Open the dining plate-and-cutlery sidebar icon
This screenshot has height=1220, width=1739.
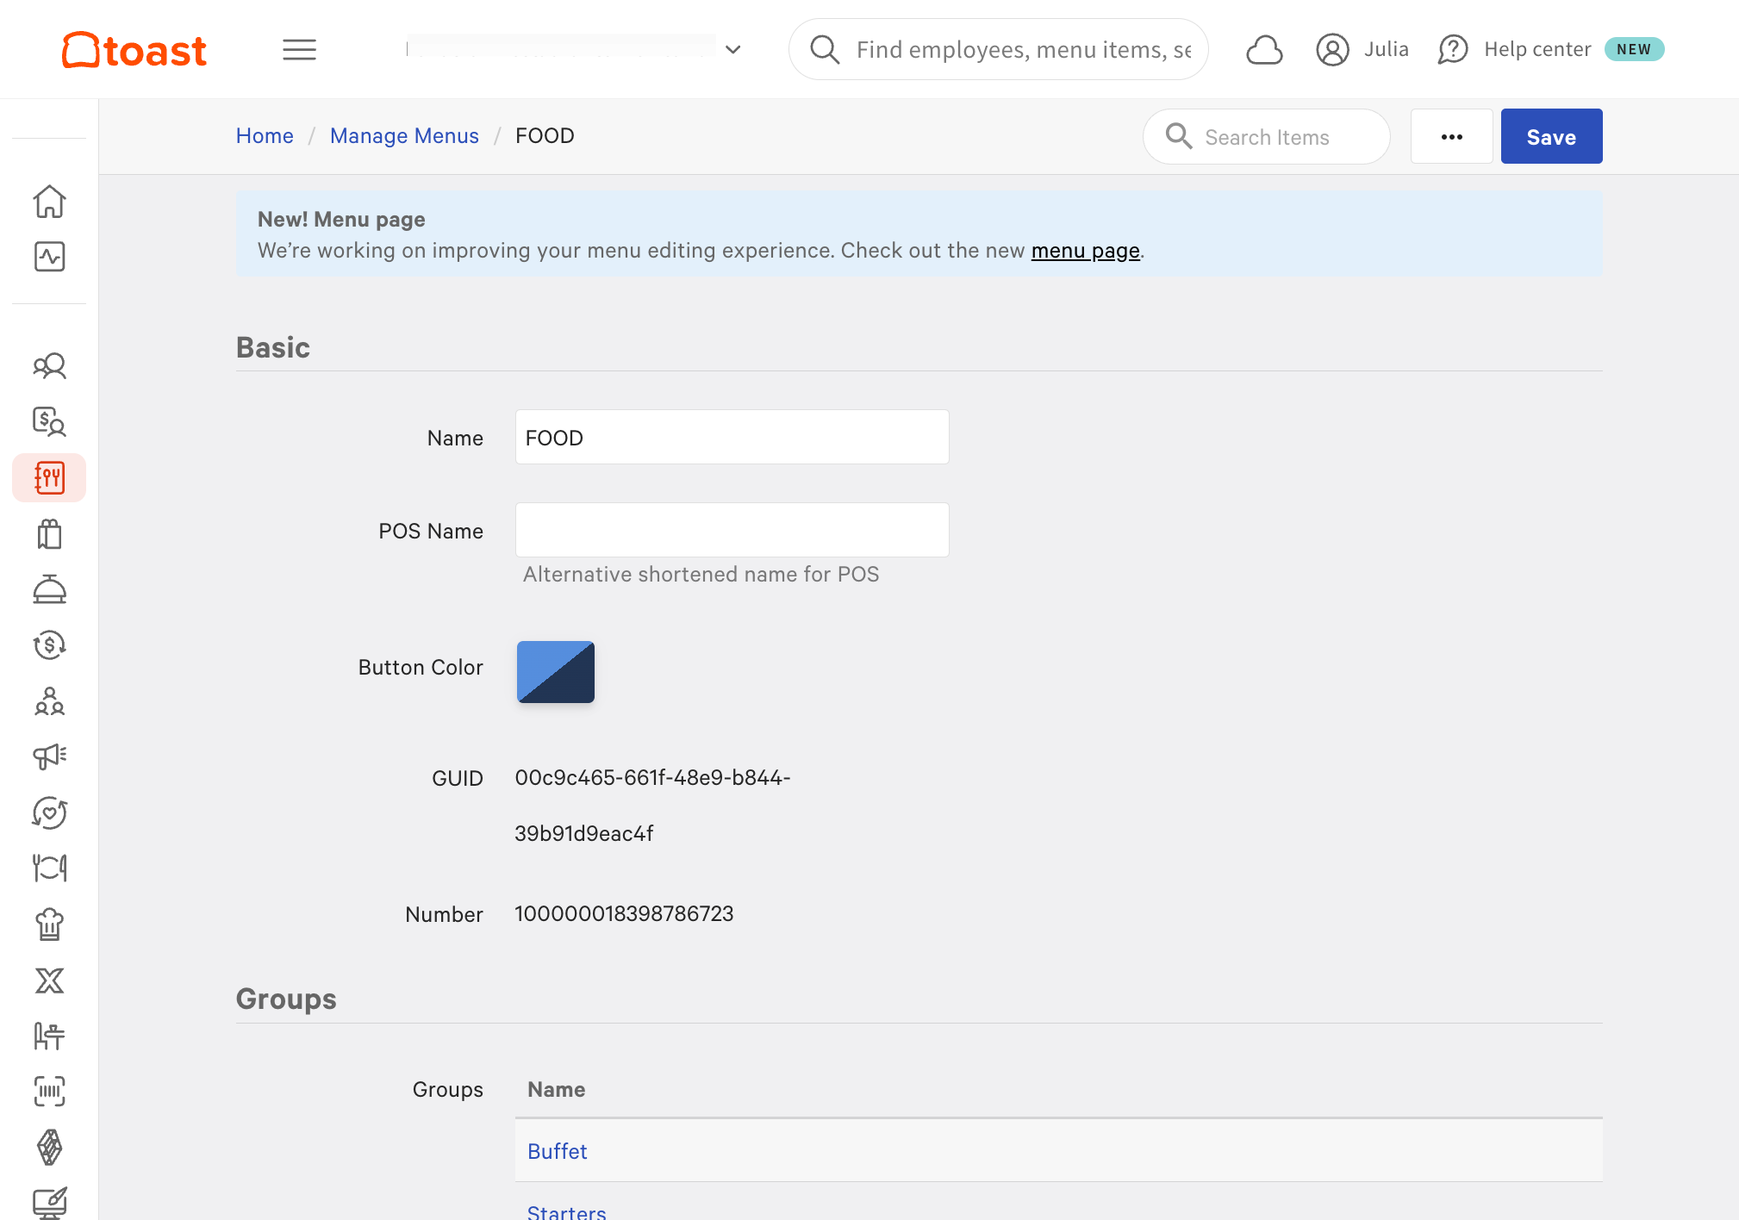[x=49, y=868]
